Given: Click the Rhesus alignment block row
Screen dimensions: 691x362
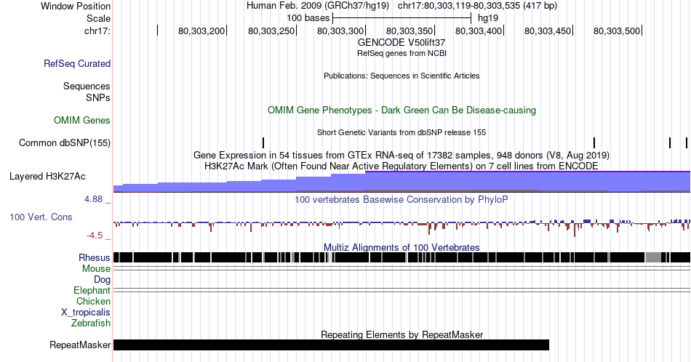Looking at the screenshot, I should pyautogui.click(x=402, y=257).
